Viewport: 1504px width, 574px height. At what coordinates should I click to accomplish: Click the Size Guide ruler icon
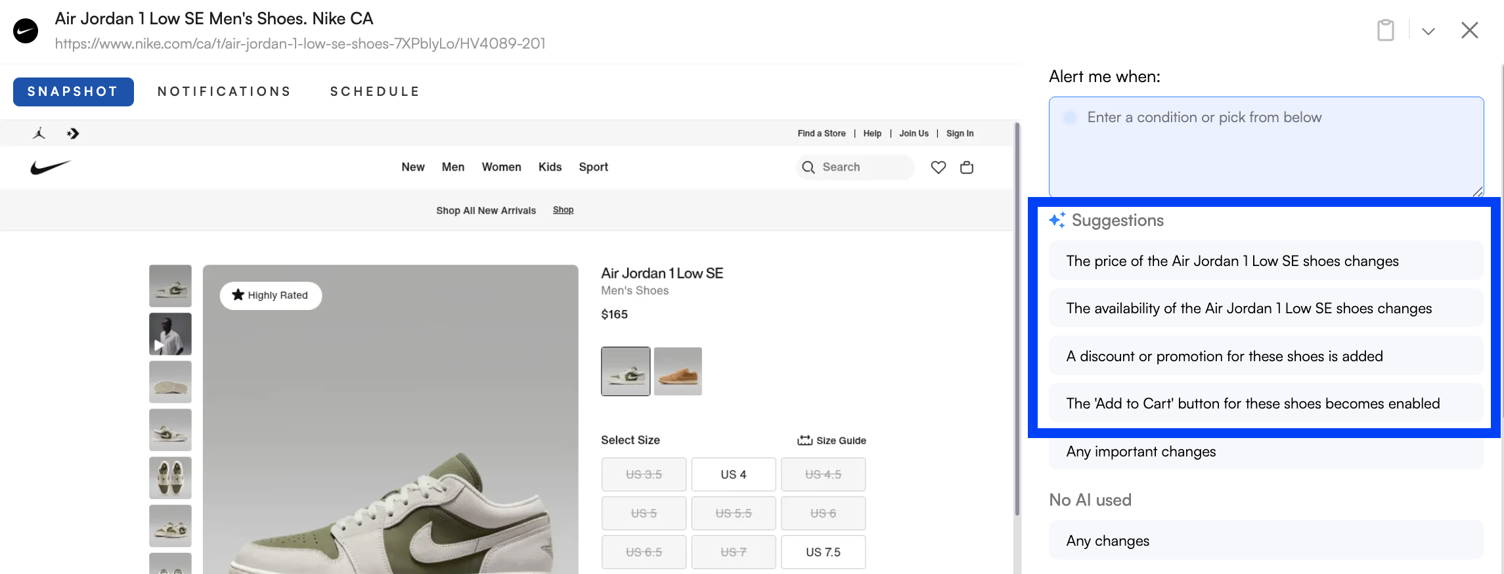tap(805, 440)
